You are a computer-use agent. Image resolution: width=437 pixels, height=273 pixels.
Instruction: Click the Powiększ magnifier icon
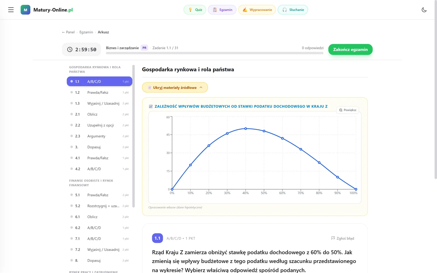point(341,110)
